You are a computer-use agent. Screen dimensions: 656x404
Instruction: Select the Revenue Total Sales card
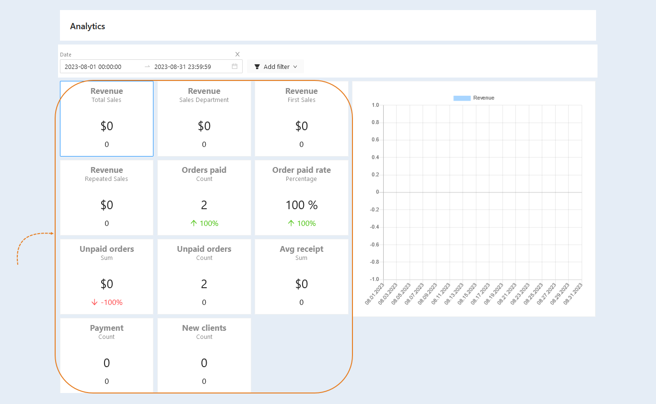coord(106,119)
